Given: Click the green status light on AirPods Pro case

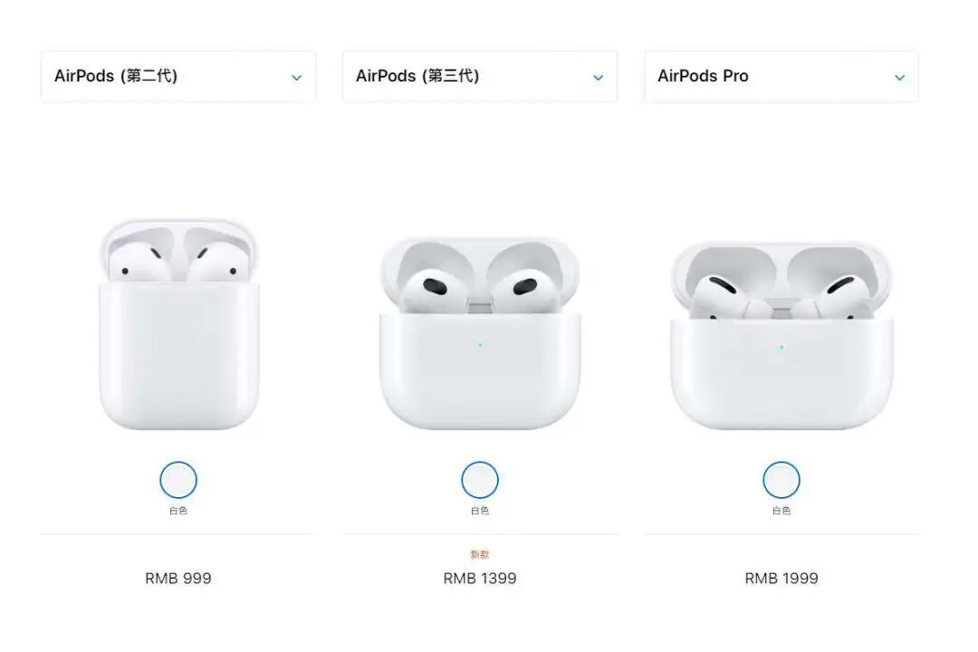Looking at the screenshot, I should tap(781, 347).
